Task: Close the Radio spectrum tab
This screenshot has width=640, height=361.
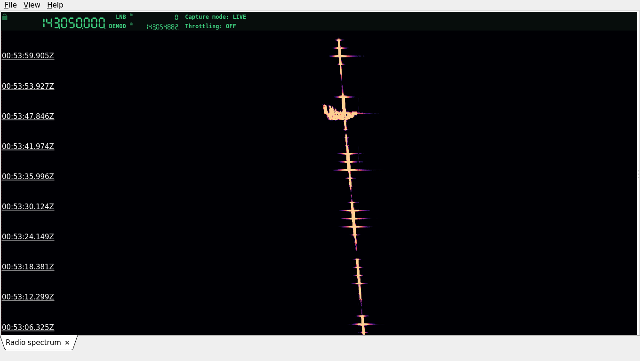Action: [67, 343]
